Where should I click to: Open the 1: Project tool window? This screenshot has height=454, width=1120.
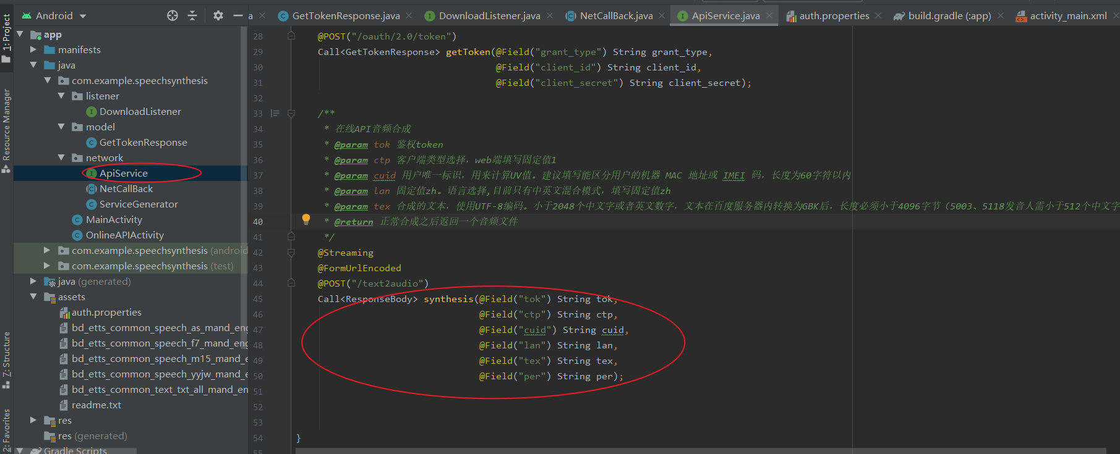click(6, 37)
